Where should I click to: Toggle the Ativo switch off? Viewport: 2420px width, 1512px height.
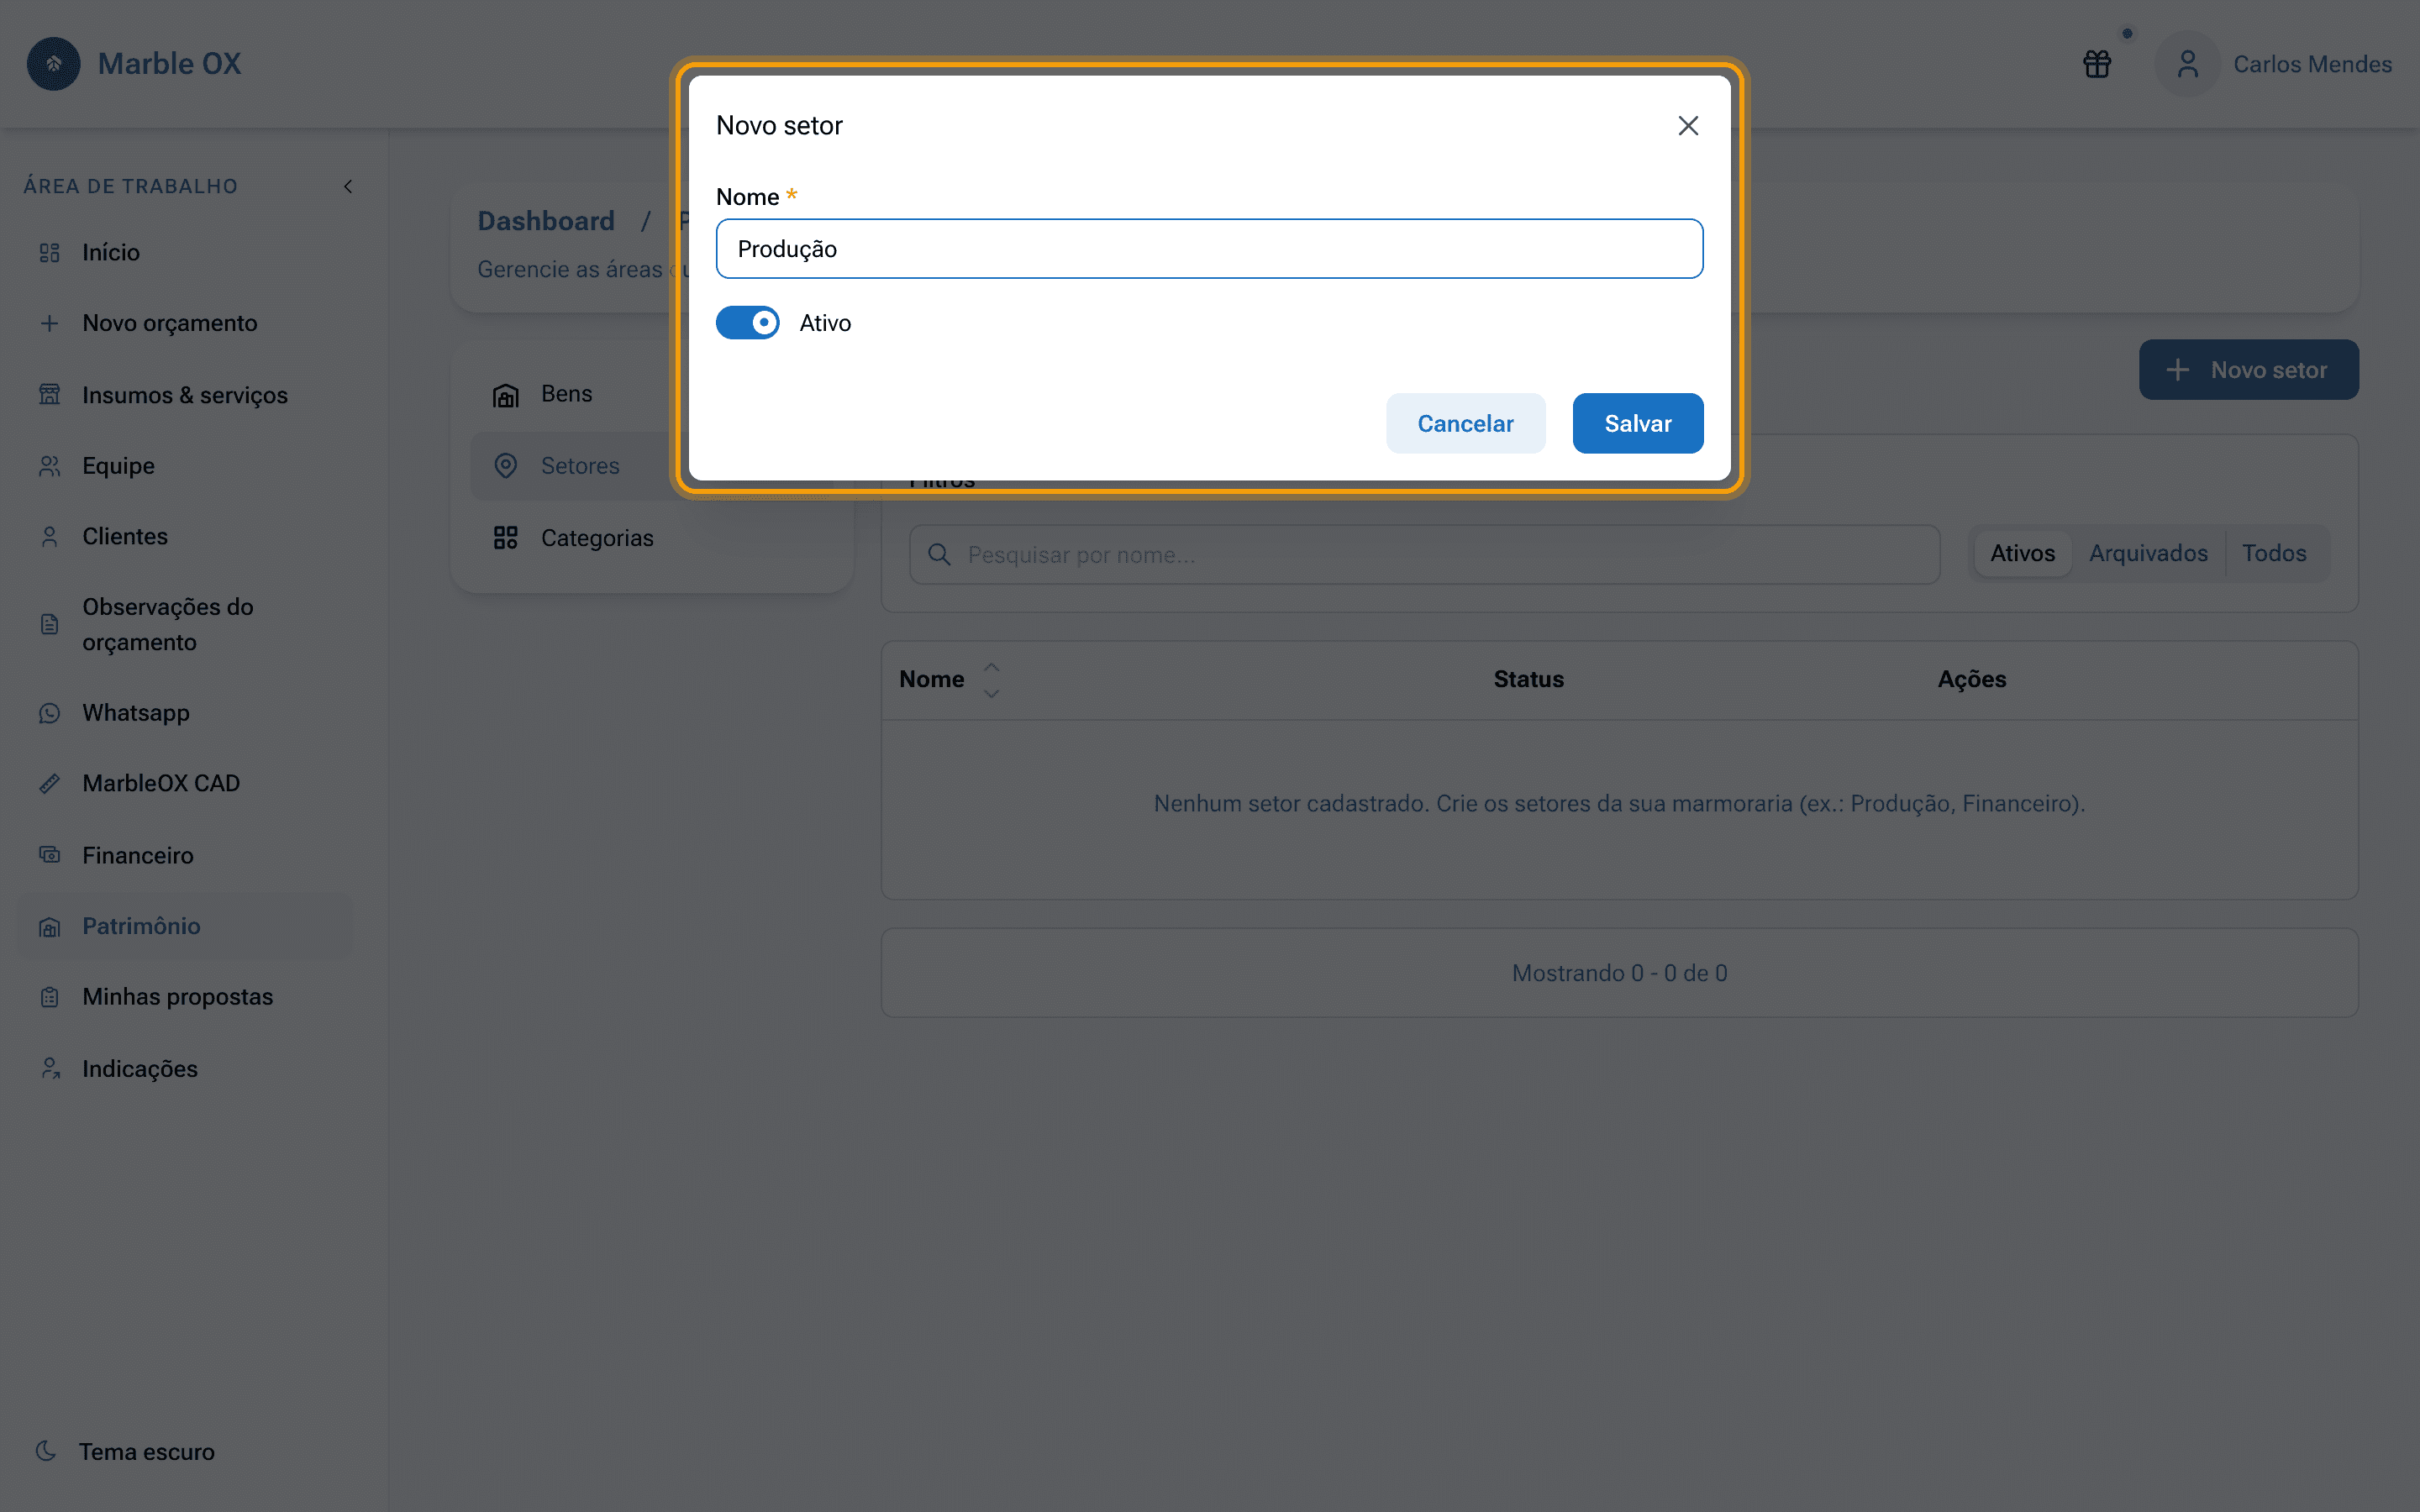click(747, 323)
